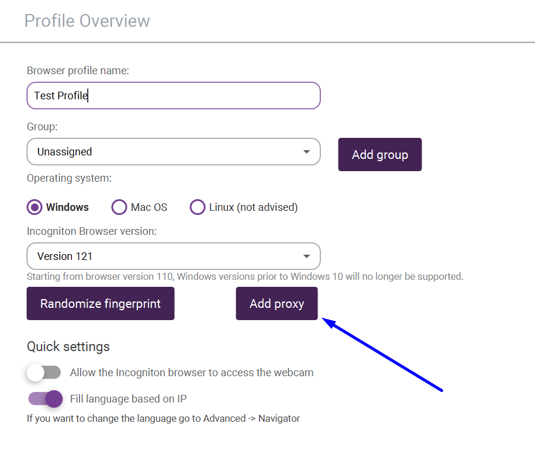Click the Profile Overview heading
Image resolution: width=535 pixels, height=472 pixels.
pos(87,21)
